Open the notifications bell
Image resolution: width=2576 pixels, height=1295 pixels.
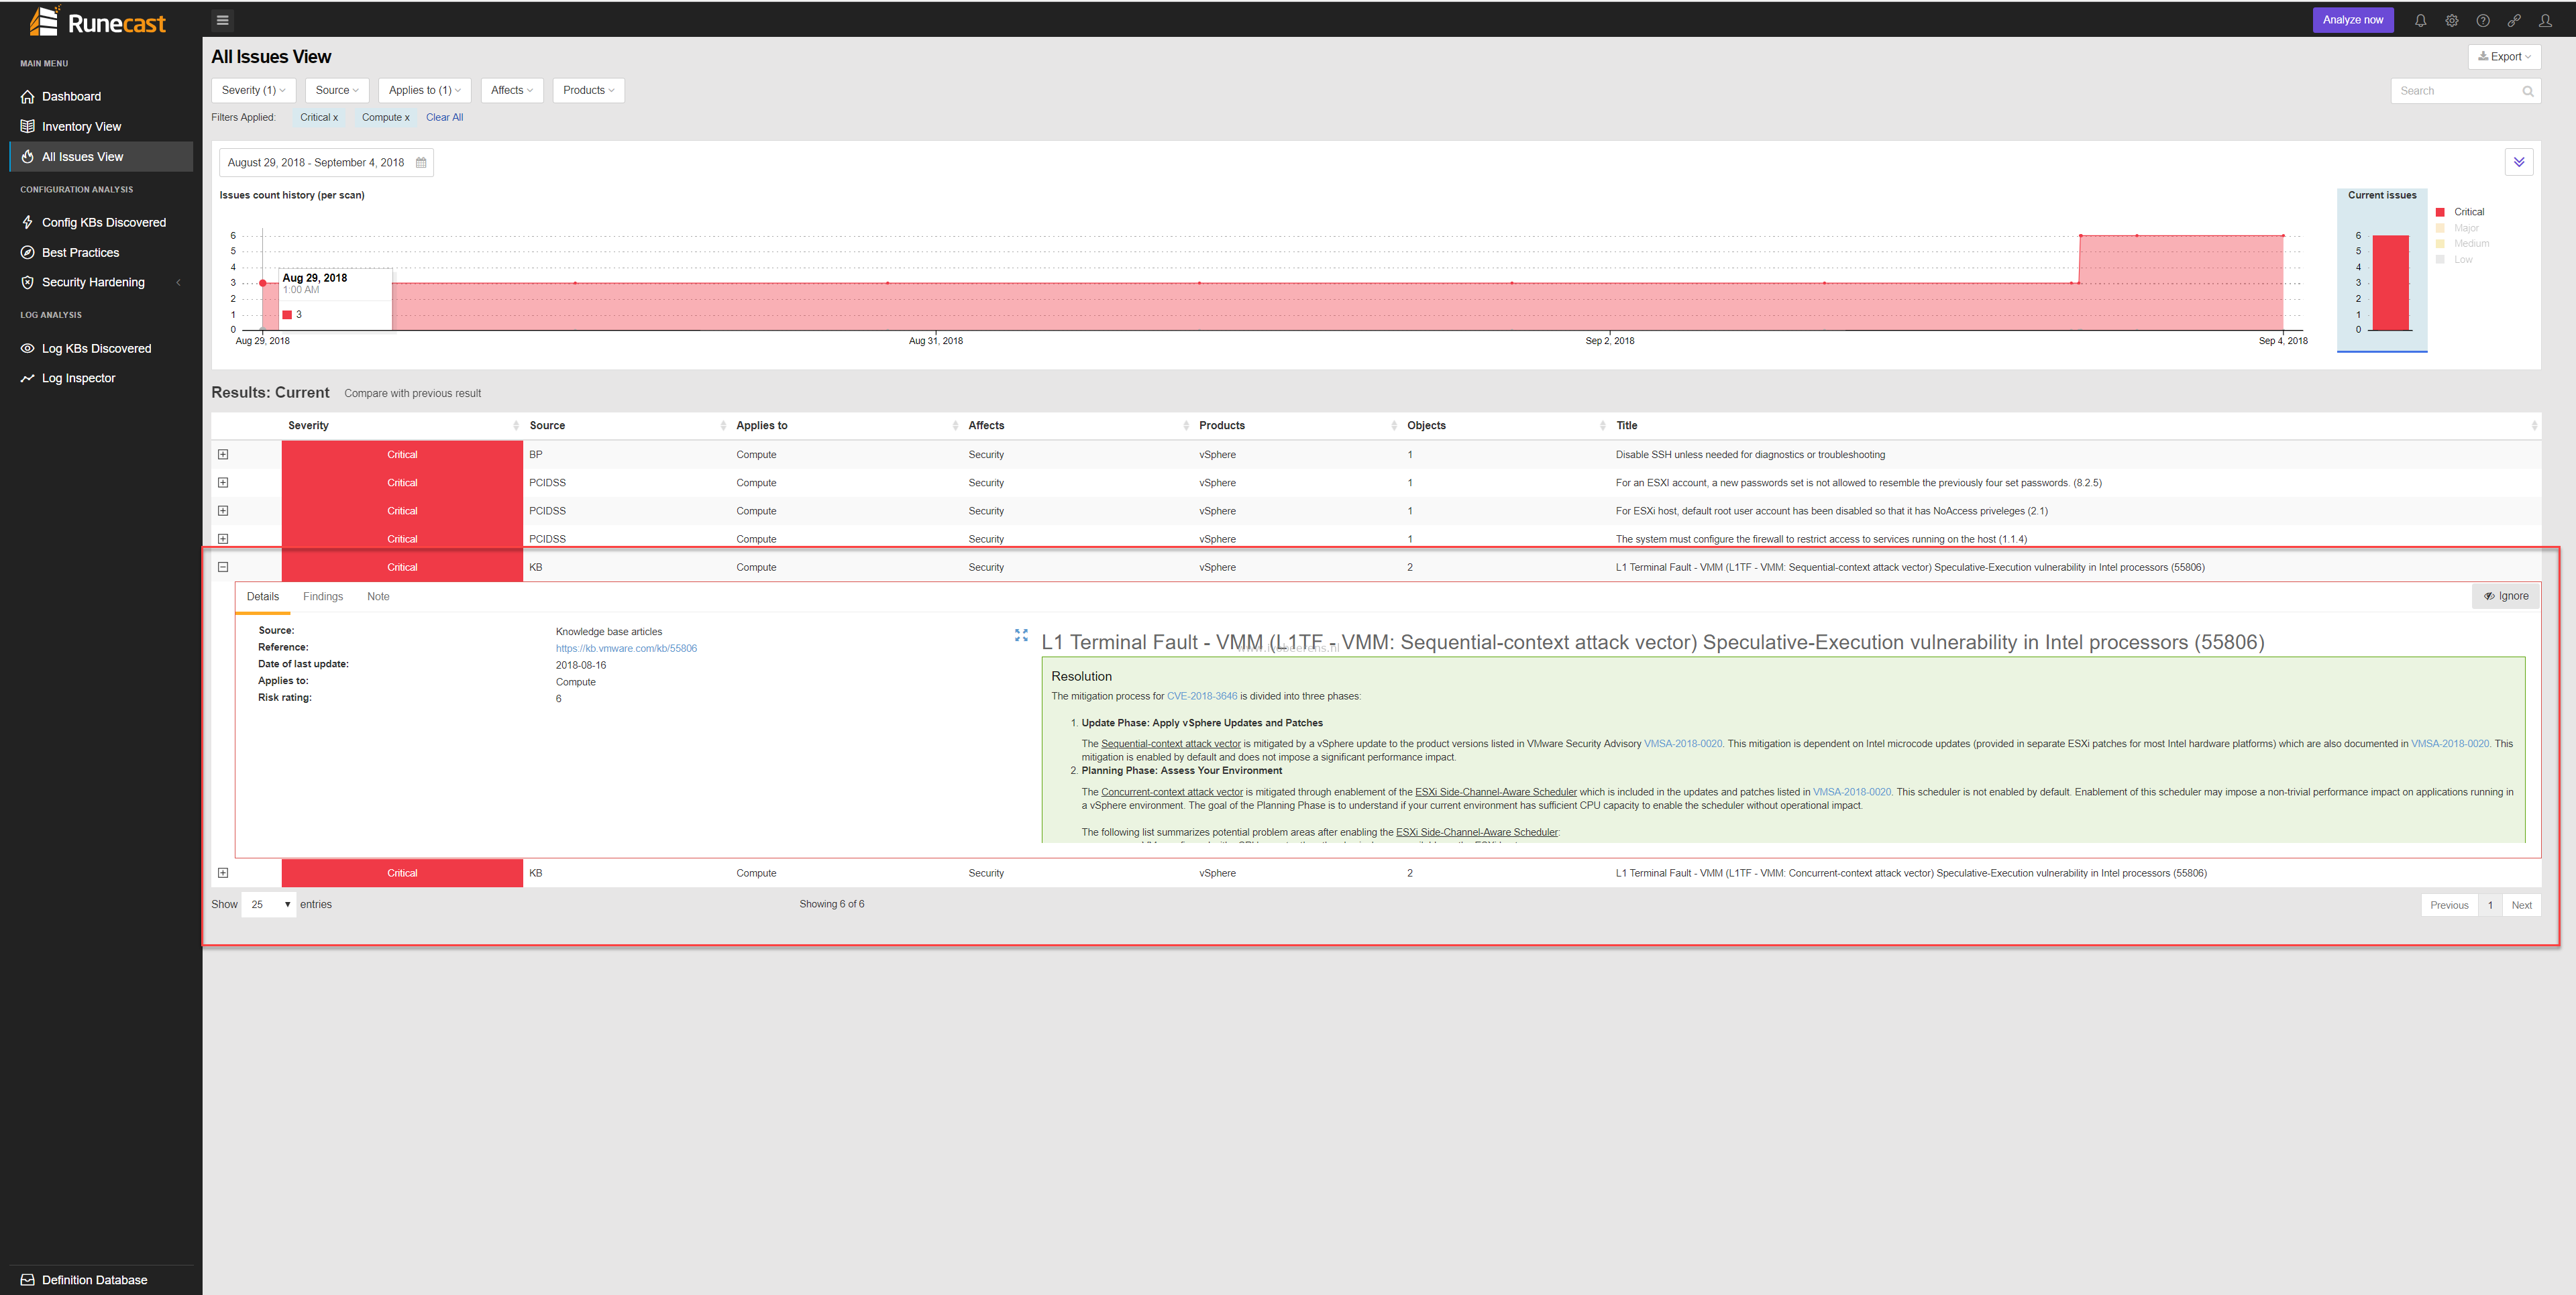pyautogui.click(x=2421, y=20)
